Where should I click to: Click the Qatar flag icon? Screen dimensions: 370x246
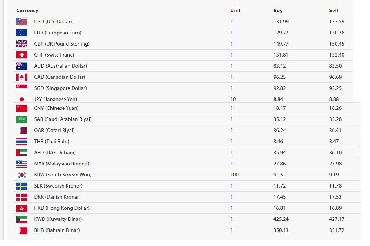pos(22,130)
